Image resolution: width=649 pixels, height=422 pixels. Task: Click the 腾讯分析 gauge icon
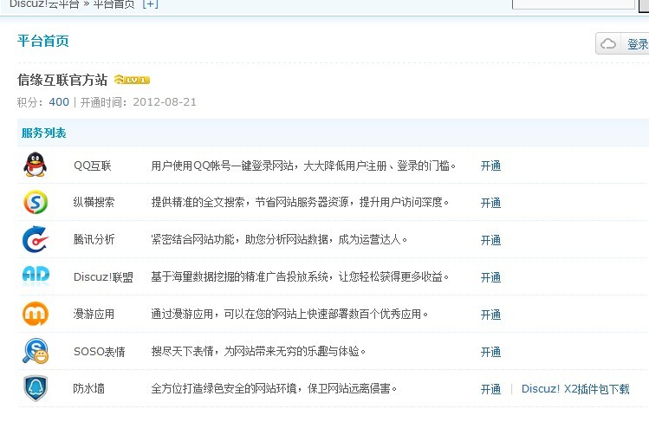click(x=36, y=239)
